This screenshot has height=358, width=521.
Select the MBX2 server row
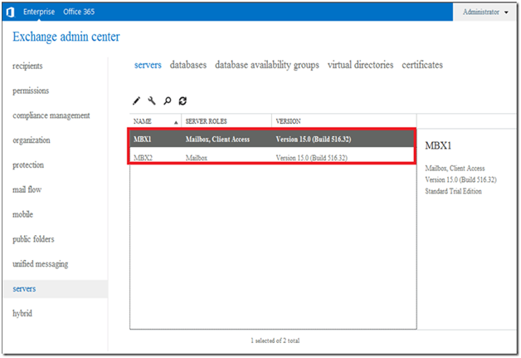pyautogui.click(x=272, y=157)
